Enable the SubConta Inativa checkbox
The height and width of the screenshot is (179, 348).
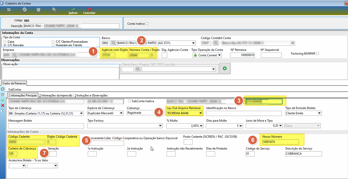tap(129, 101)
